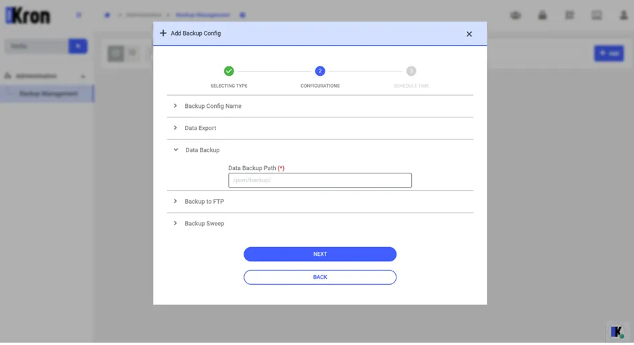The width and height of the screenshot is (634, 345).
Task: Click the BACK button
Action: click(x=320, y=277)
